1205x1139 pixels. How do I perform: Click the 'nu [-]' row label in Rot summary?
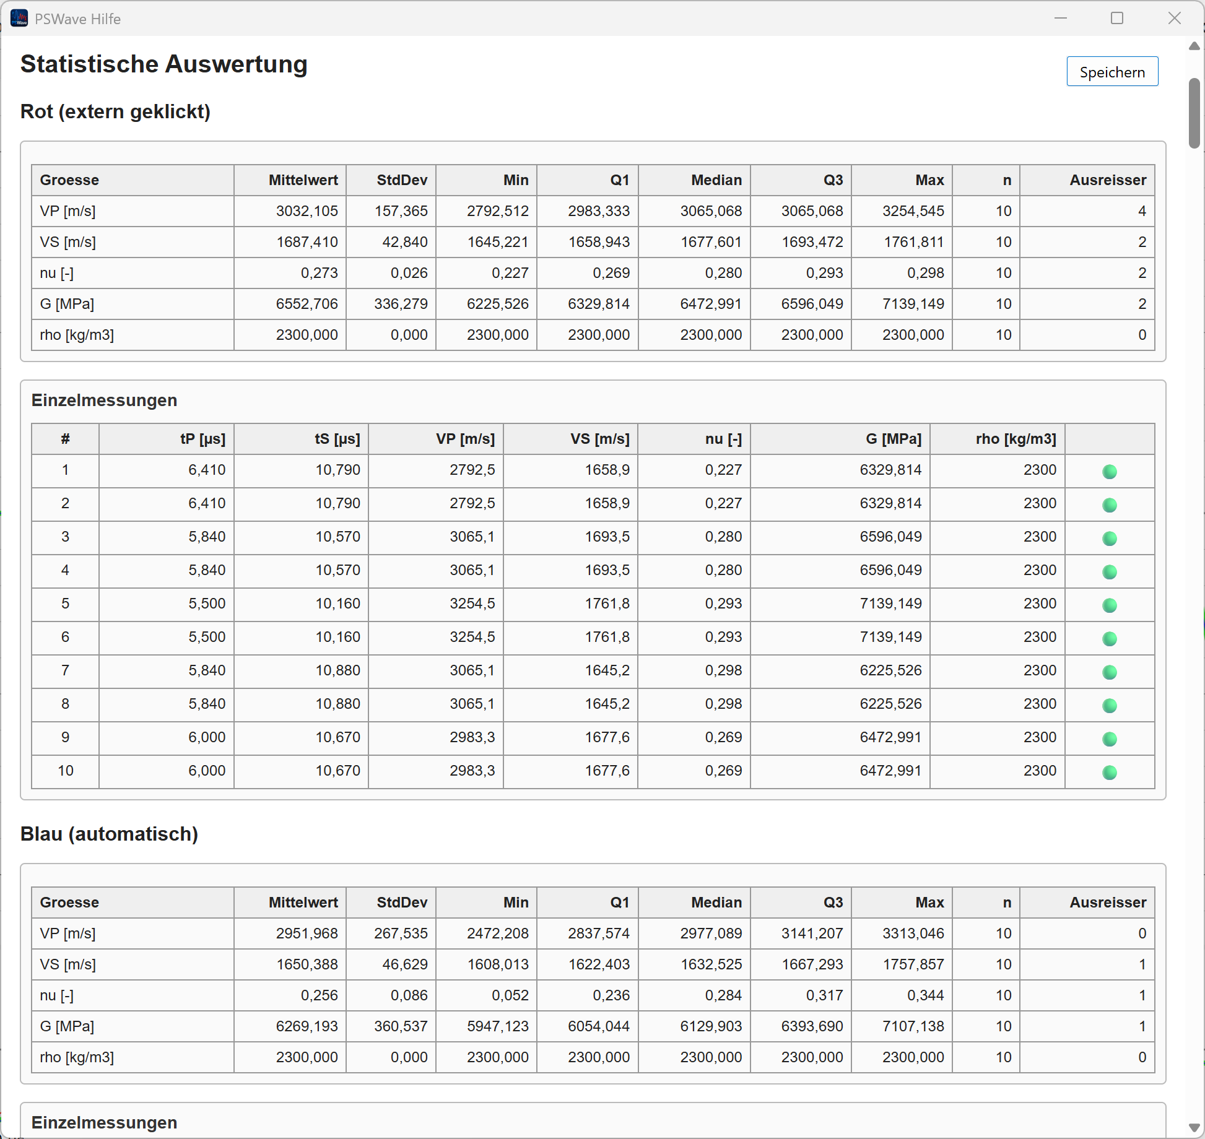point(57,273)
